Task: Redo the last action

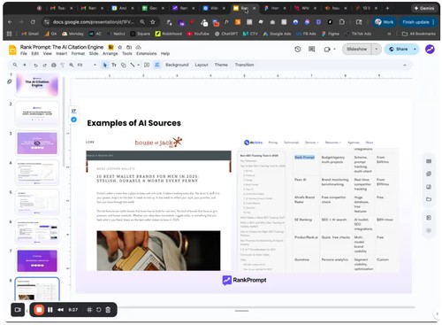Action: 45,66
